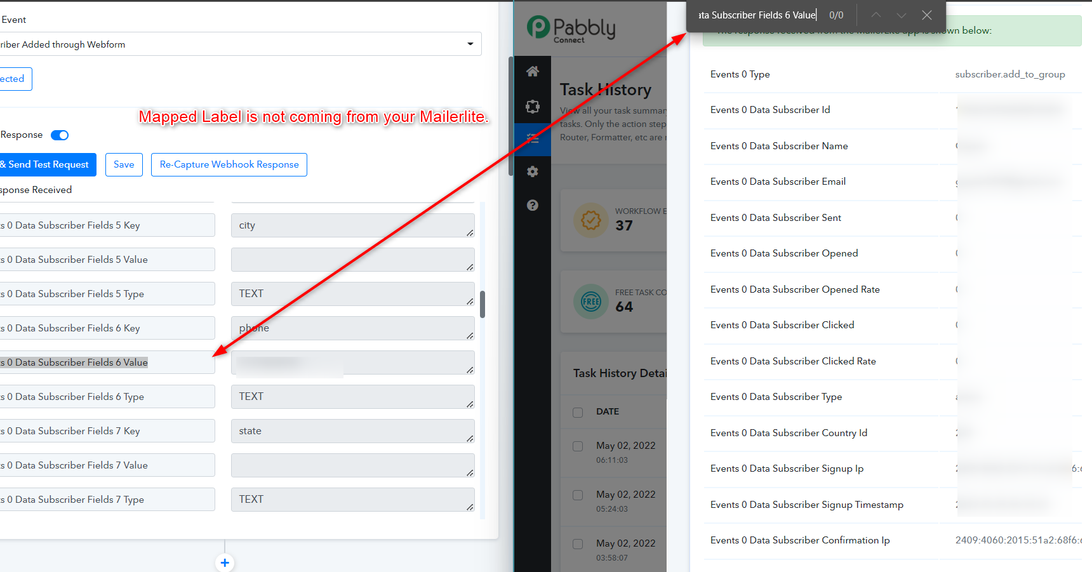Click the 'Task History' page heading
The image size is (1092, 572).
(606, 90)
